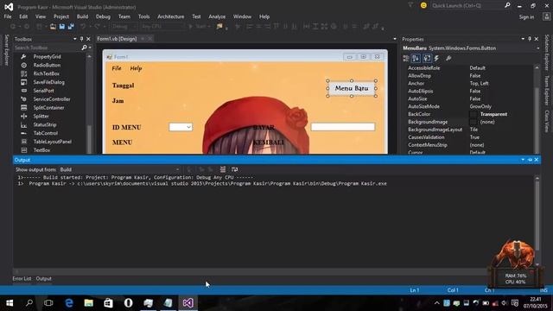Open the Server Explorer side tab
553x311 pixels.
click(6, 50)
